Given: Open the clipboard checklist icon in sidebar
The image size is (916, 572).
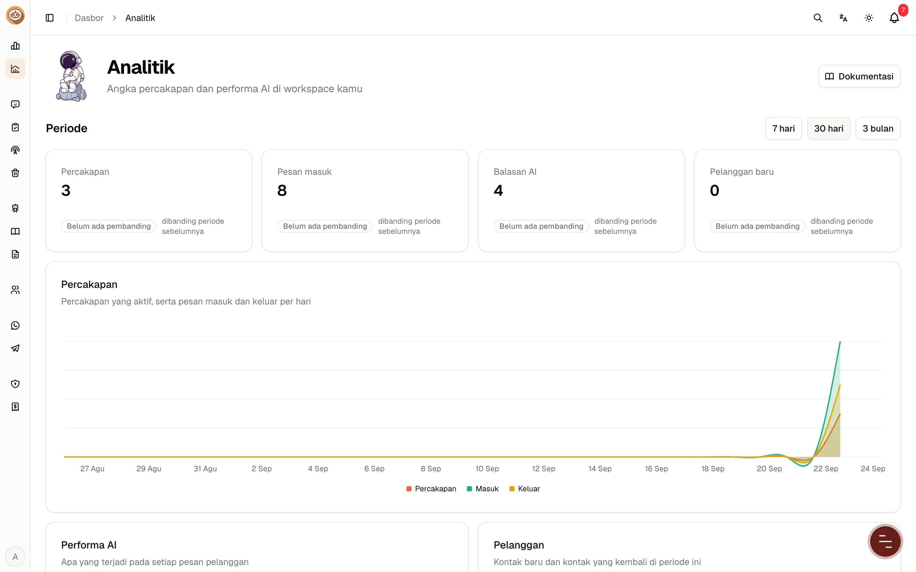Looking at the screenshot, I should (15, 127).
